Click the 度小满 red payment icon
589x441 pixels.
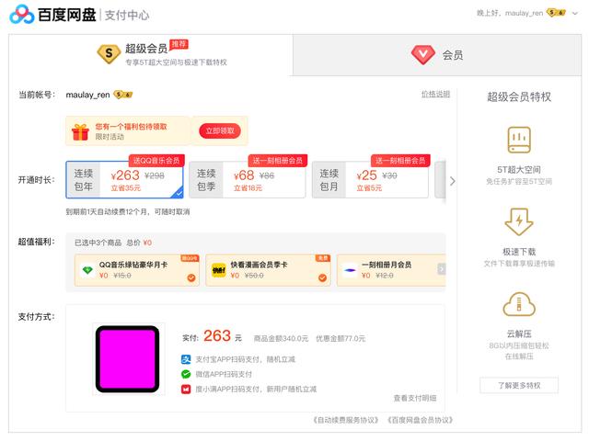point(186,390)
